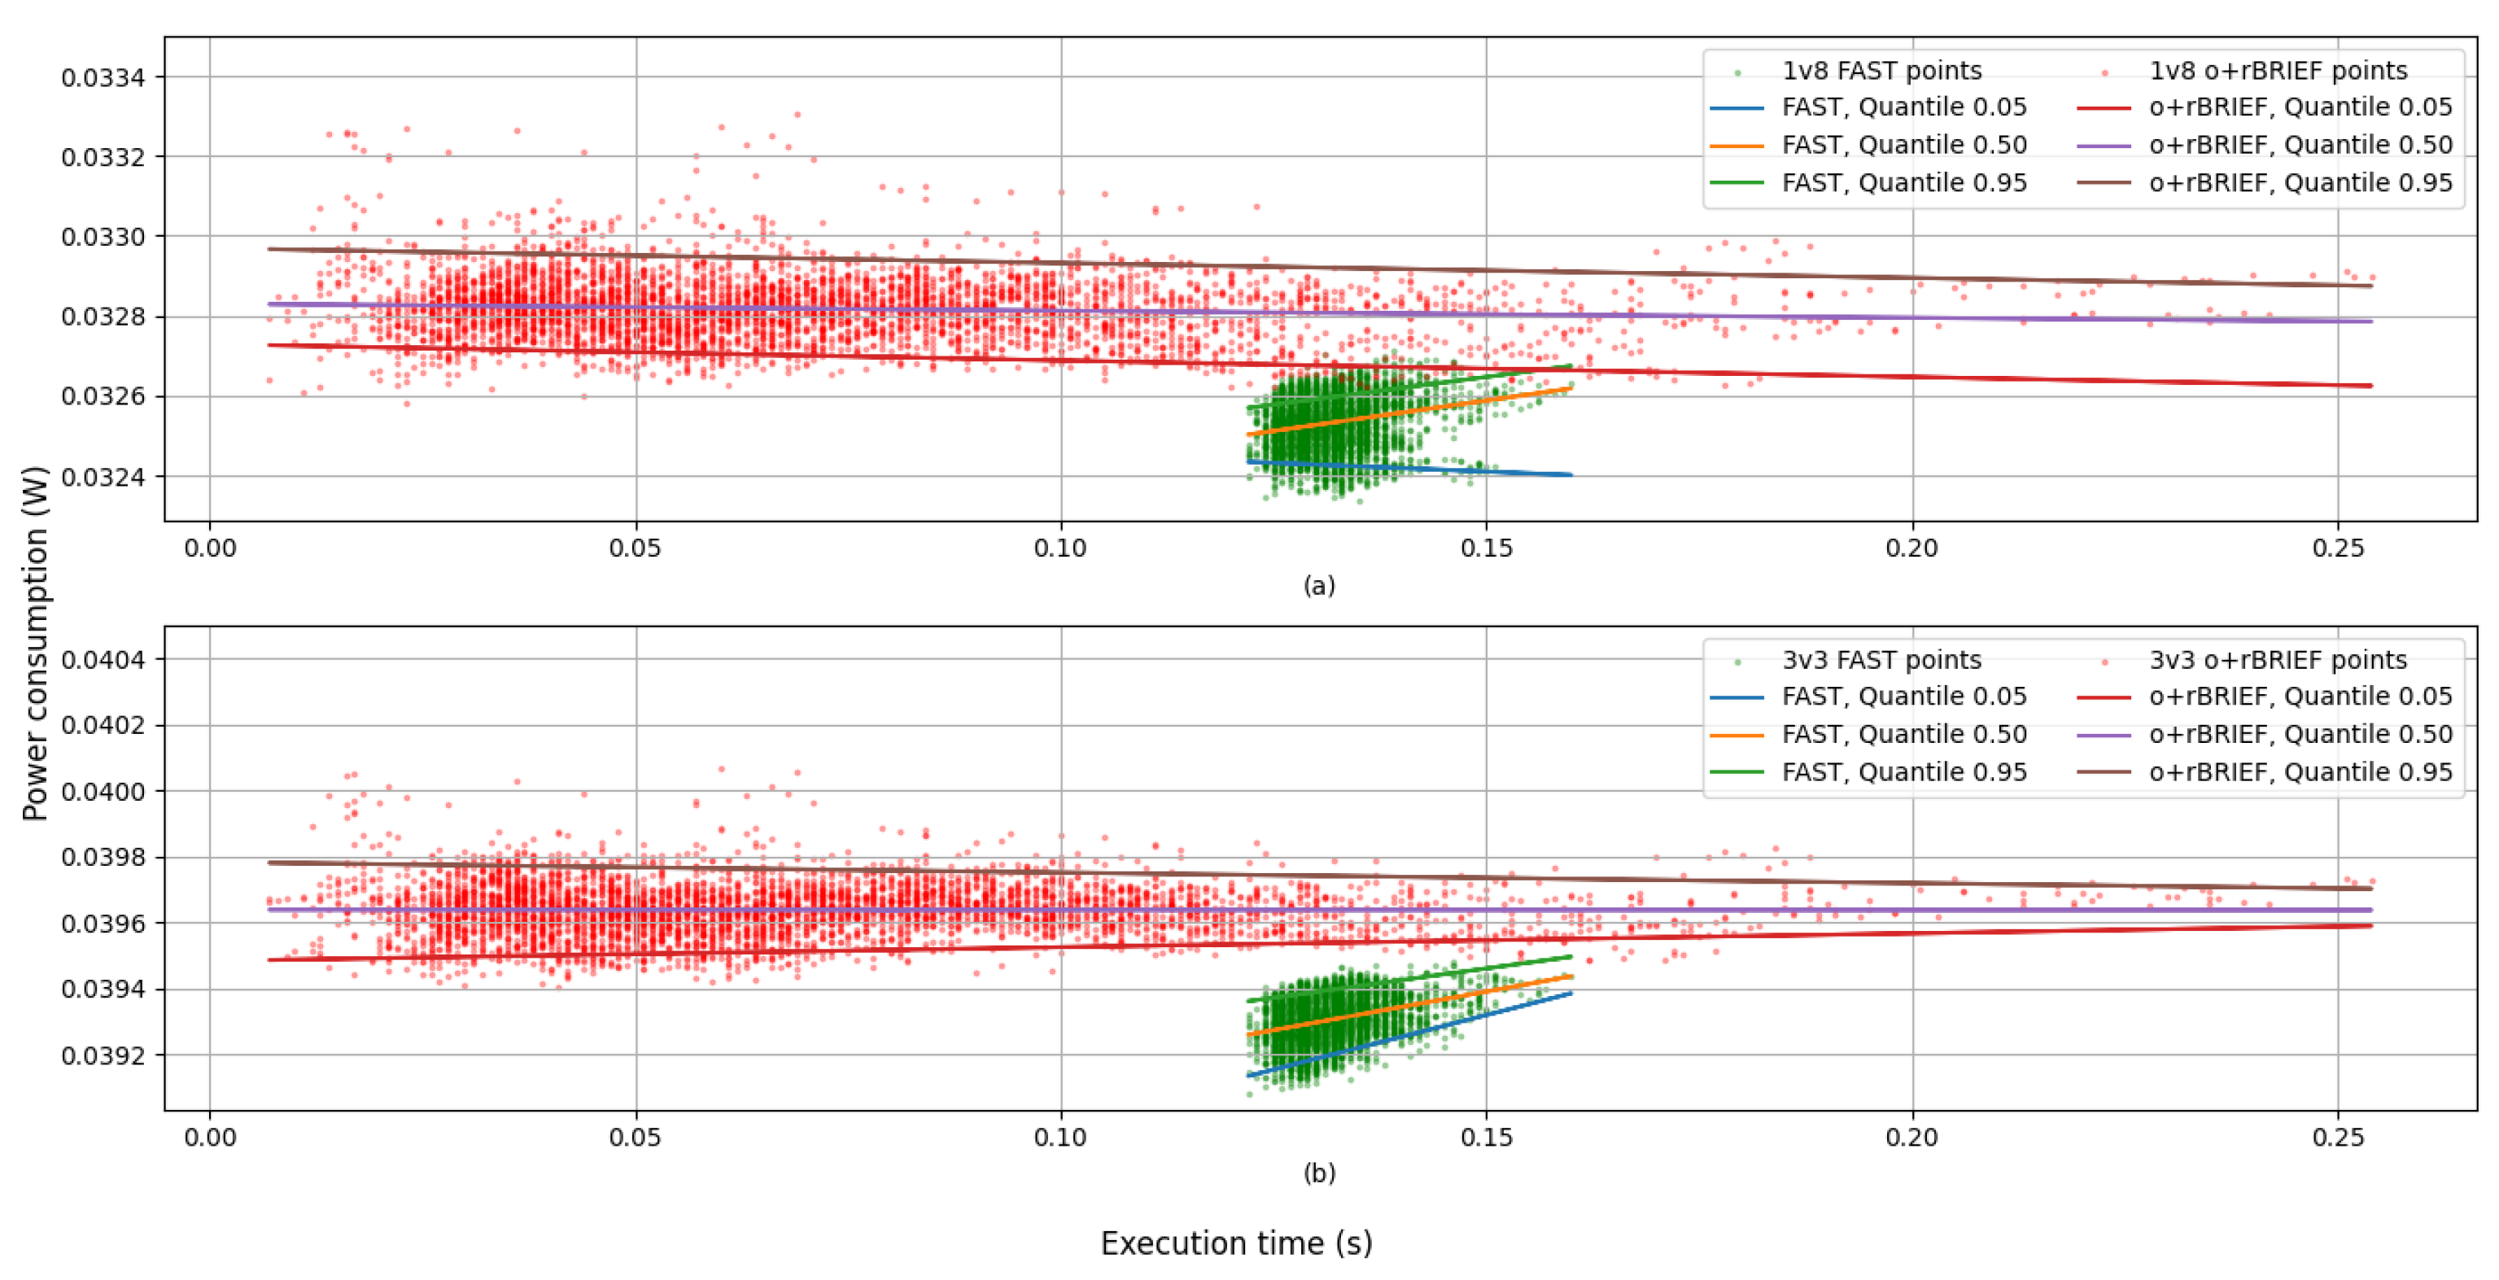2499x1280 pixels.
Task: Click the y-axis tick label 0.0394
Action: pos(104,989)
